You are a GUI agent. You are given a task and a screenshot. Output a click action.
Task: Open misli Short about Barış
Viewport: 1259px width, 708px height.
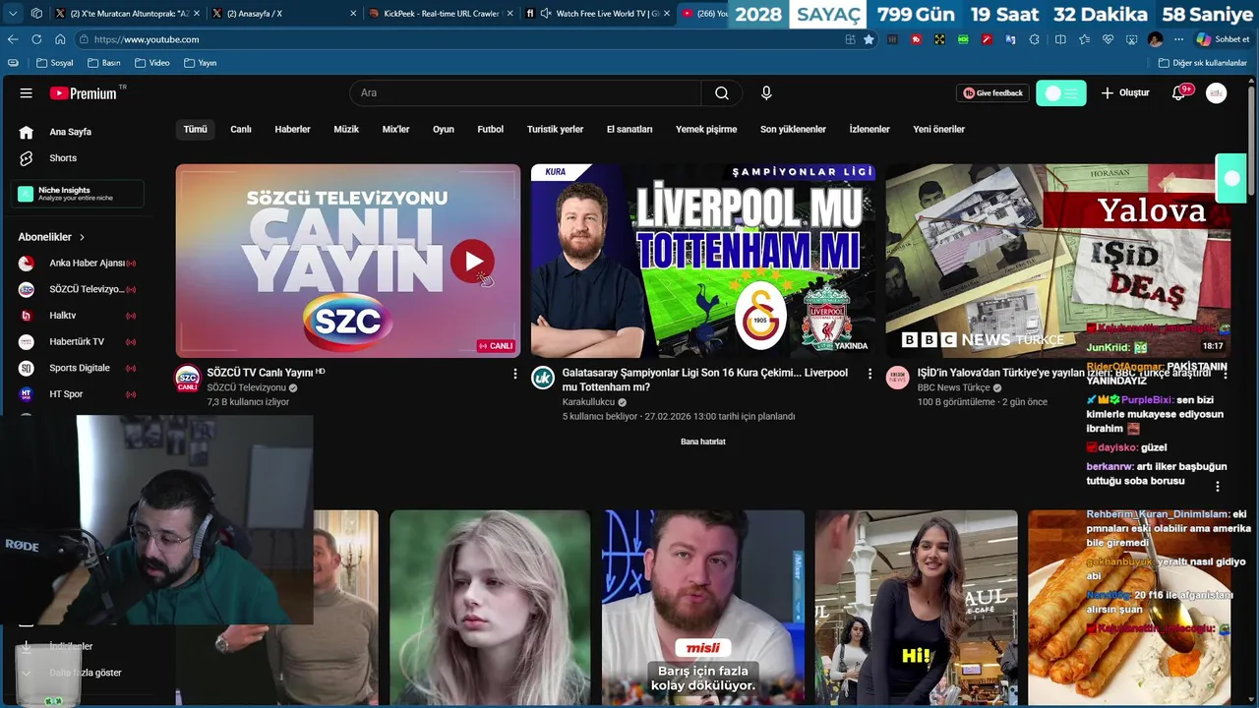tap(703, 608)
